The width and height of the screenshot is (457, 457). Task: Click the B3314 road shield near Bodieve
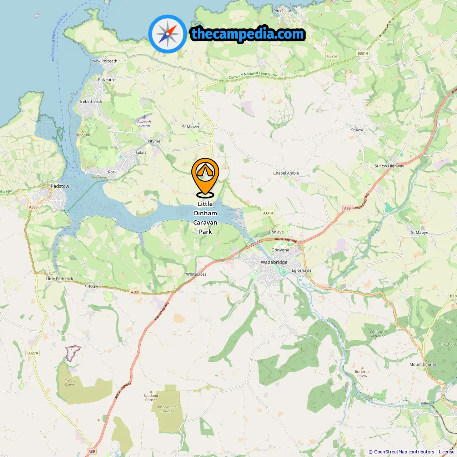tap(268, 213)
